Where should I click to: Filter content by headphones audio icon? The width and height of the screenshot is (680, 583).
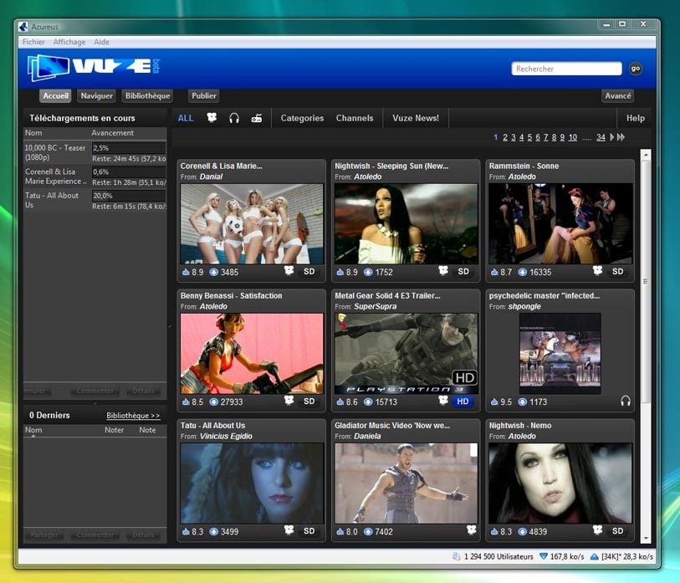(x=234, y=118)
